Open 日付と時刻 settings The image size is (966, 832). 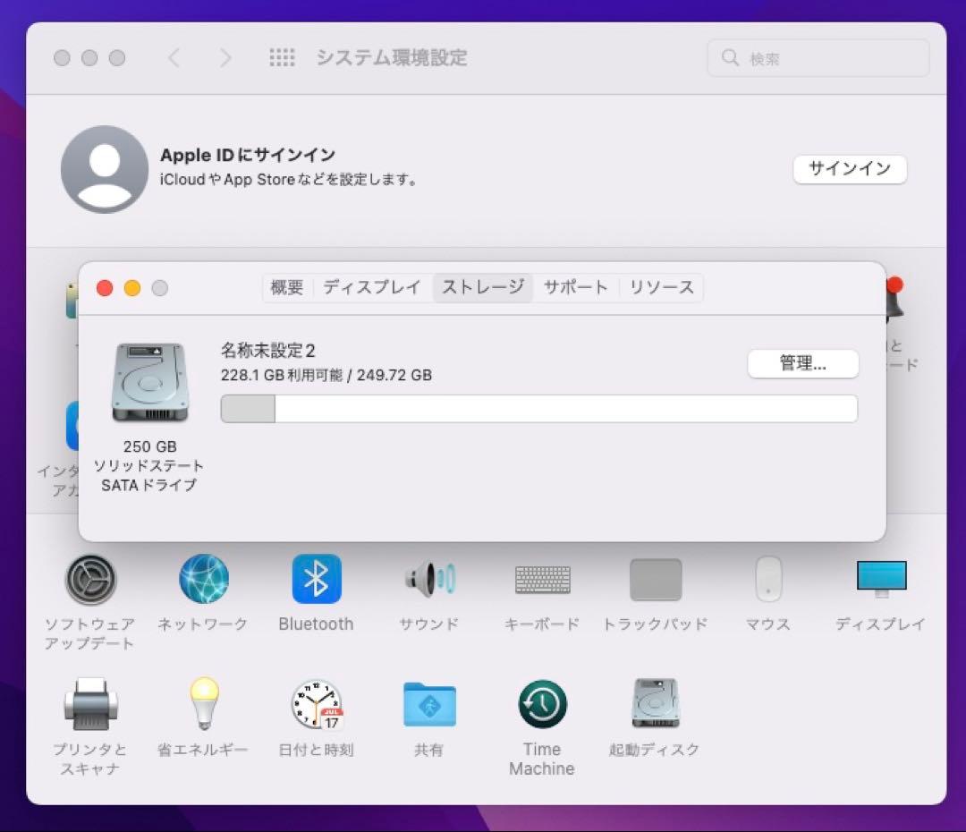(x=316, y=705)
